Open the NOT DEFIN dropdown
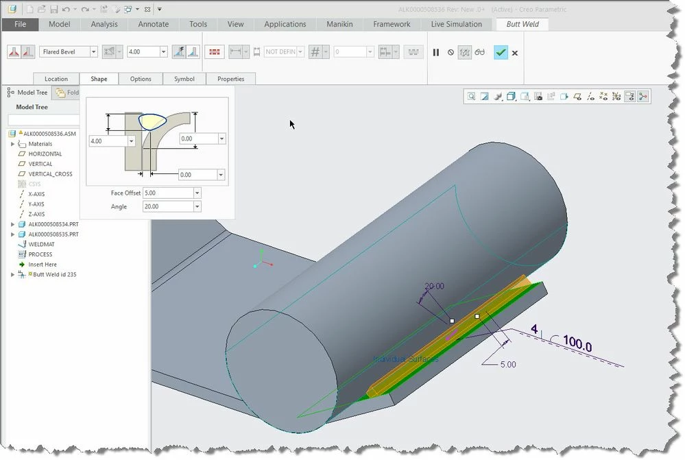Viewport: 685px width, 460px height. [300, 52]
